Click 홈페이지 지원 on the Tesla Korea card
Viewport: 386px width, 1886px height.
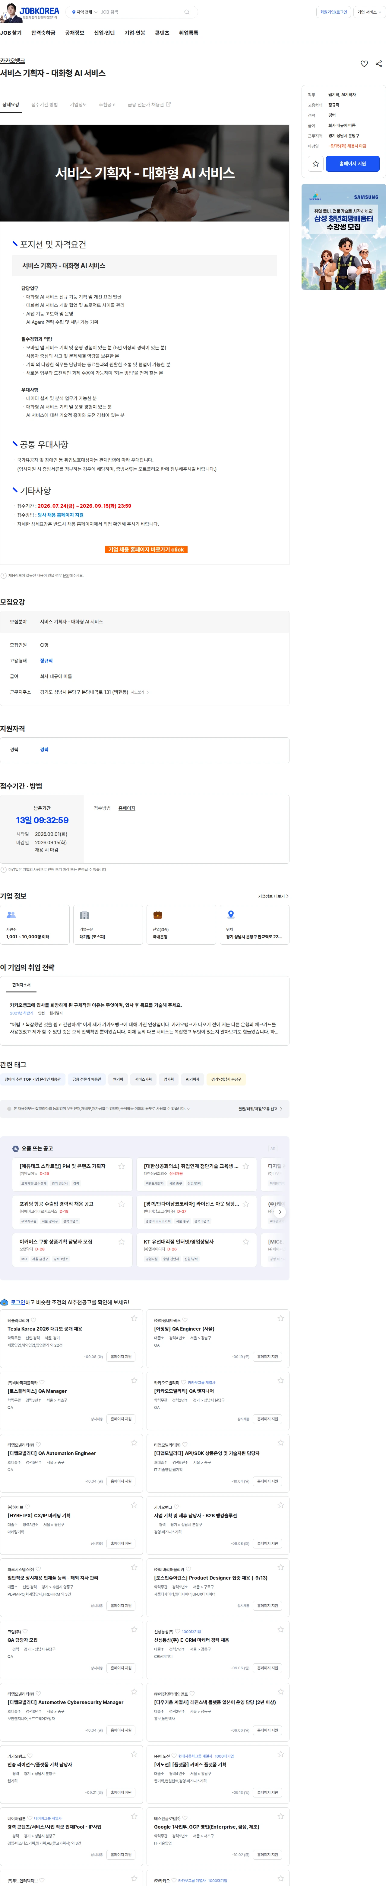tap(121, 1357)
